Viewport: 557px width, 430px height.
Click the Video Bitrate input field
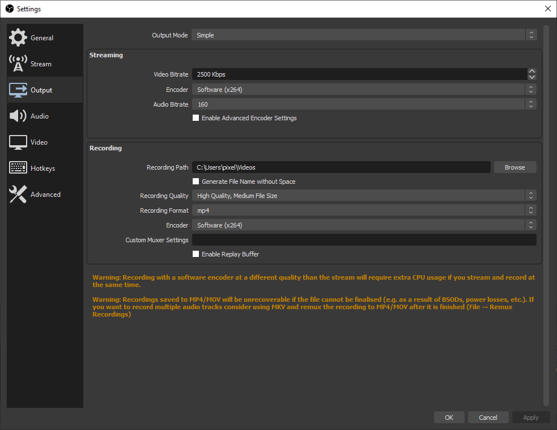tap(360, 74)
